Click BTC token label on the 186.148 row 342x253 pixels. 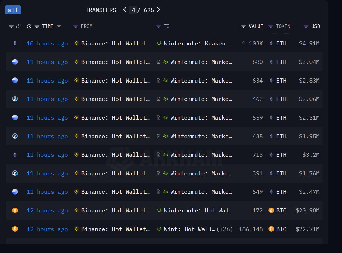pyautogui.click(x=281, y=229)
